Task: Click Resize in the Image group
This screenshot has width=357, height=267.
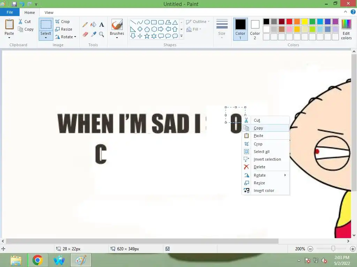Action: [63, 29]
